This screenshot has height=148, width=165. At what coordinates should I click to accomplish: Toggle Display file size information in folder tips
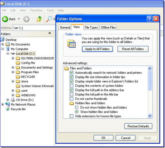tap(72, 77)
